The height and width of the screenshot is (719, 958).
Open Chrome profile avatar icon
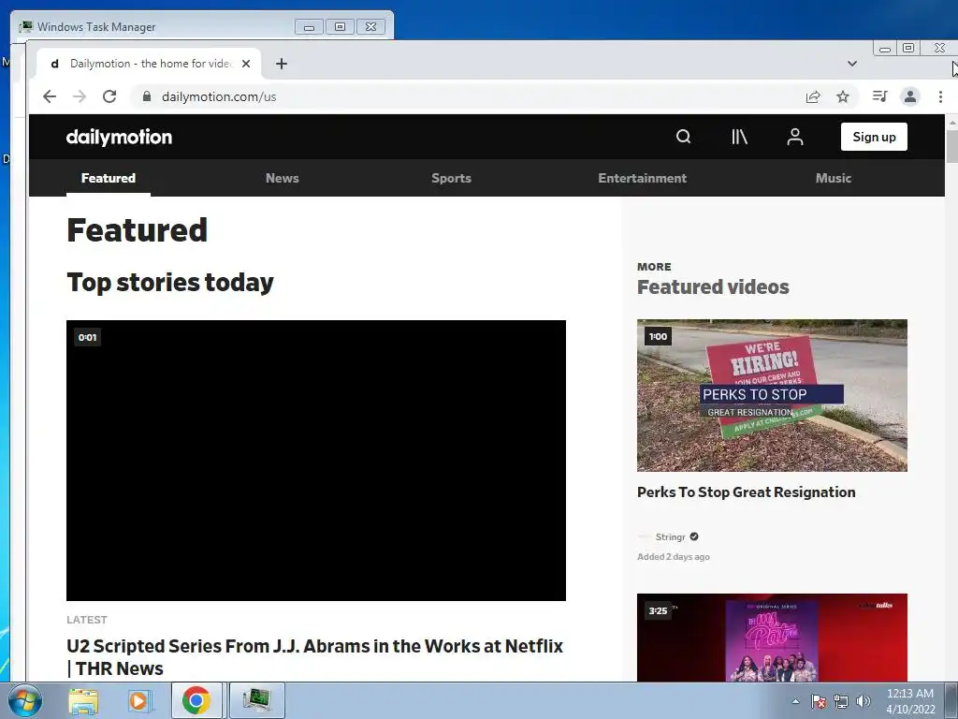pos(910,96)
